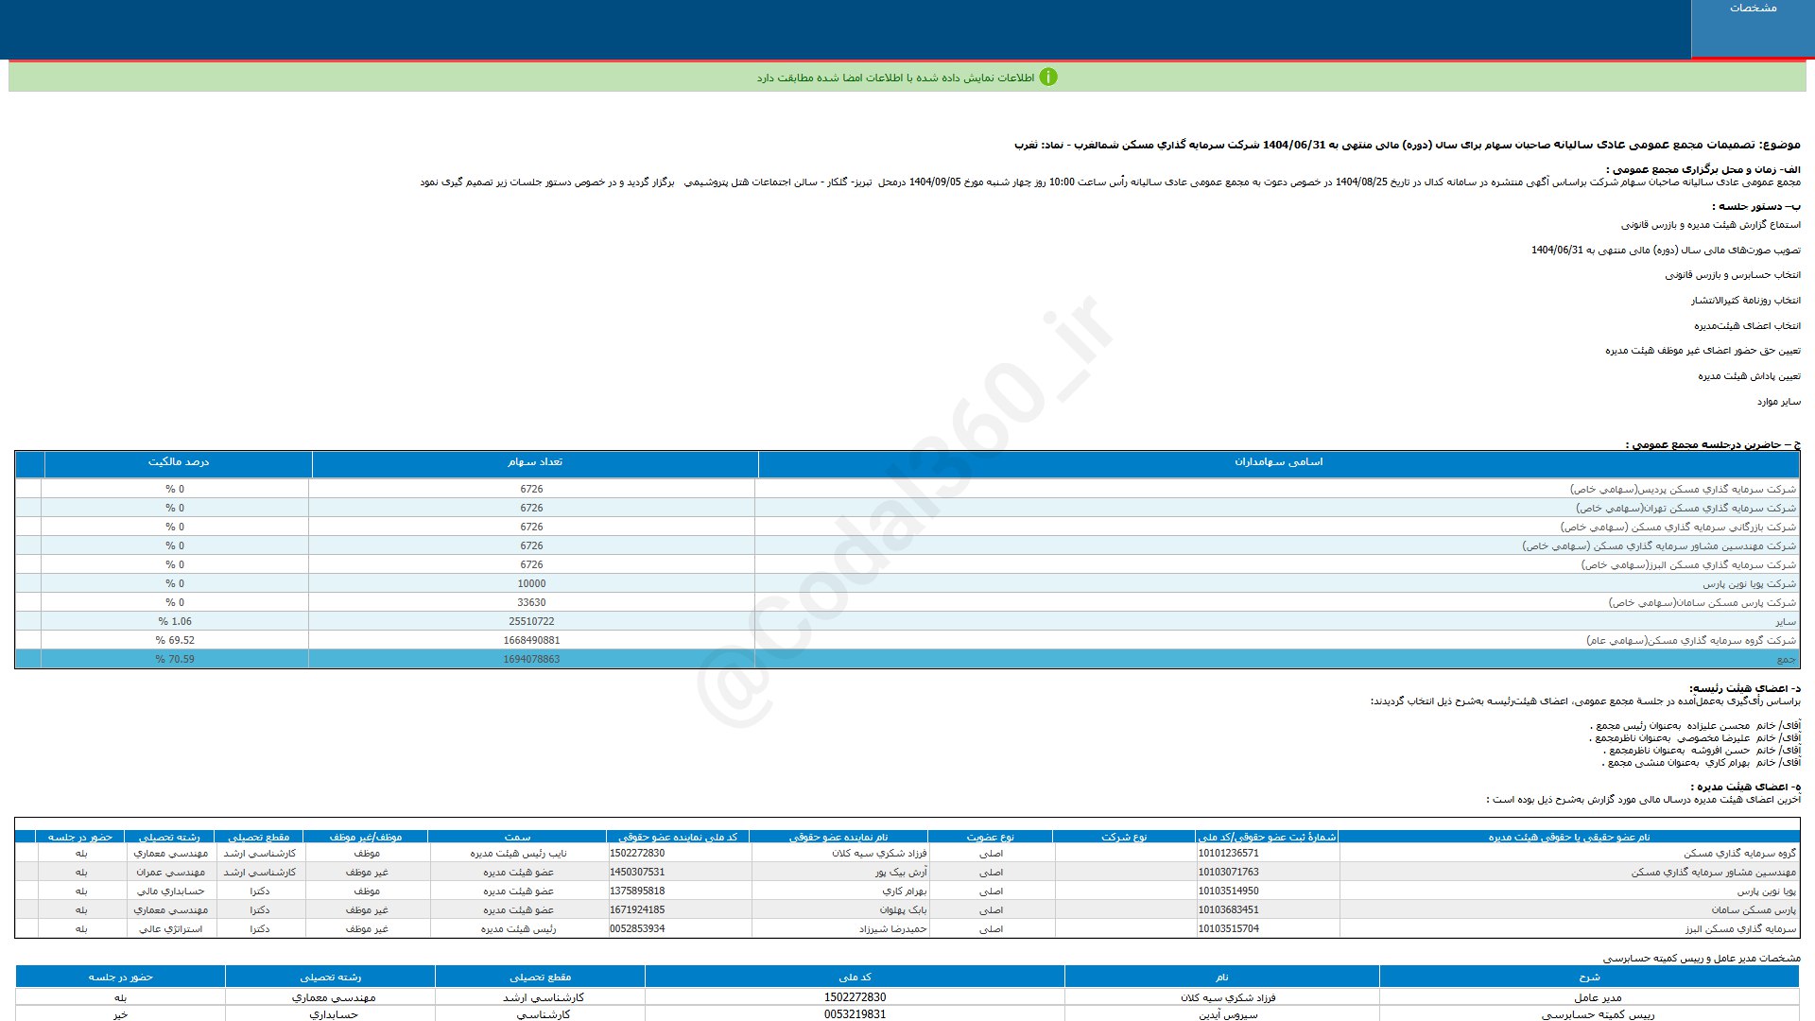
Task: Click the اسامی سهامداران column header
Action: pos(1278,462)
